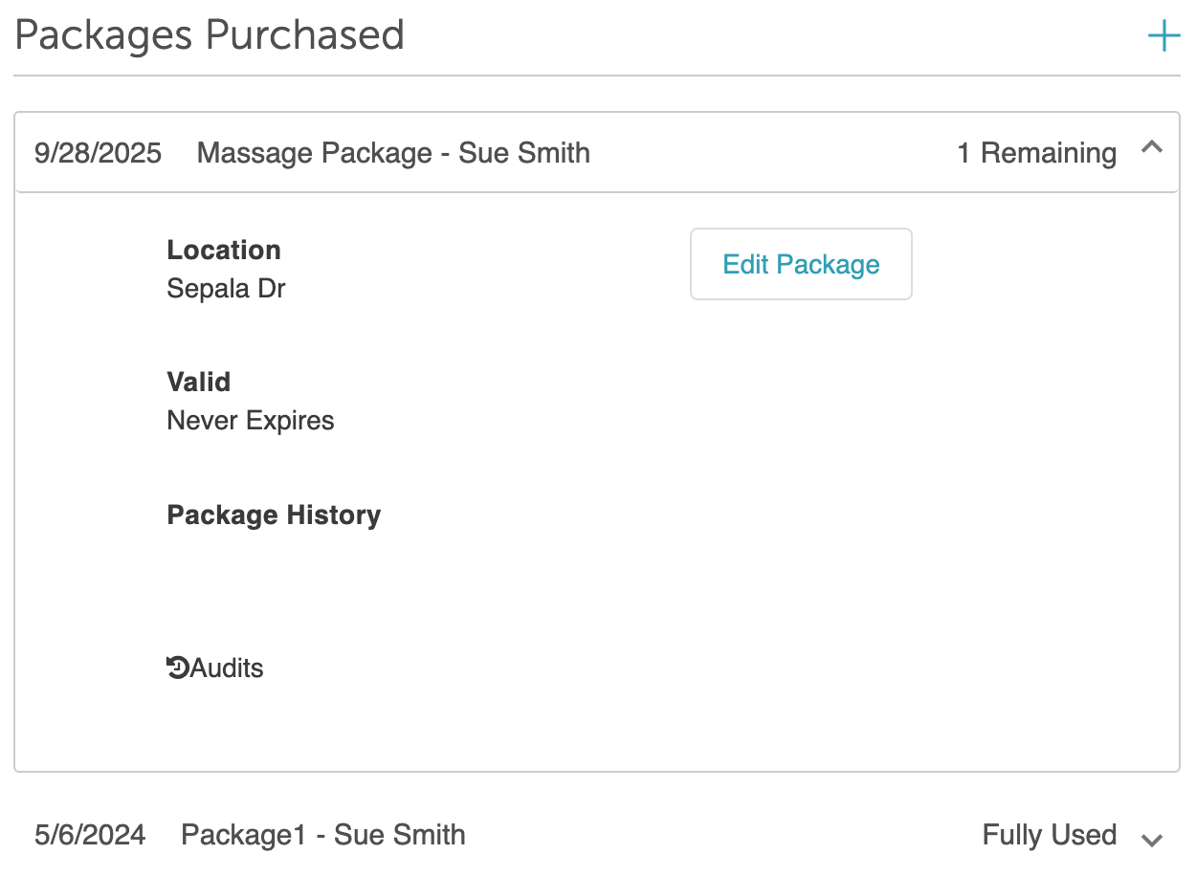Image resolution: width=1196 pixels, height=876 pixels.
Task: Click blank space right of Edit Package
Action: [1033, 264]
